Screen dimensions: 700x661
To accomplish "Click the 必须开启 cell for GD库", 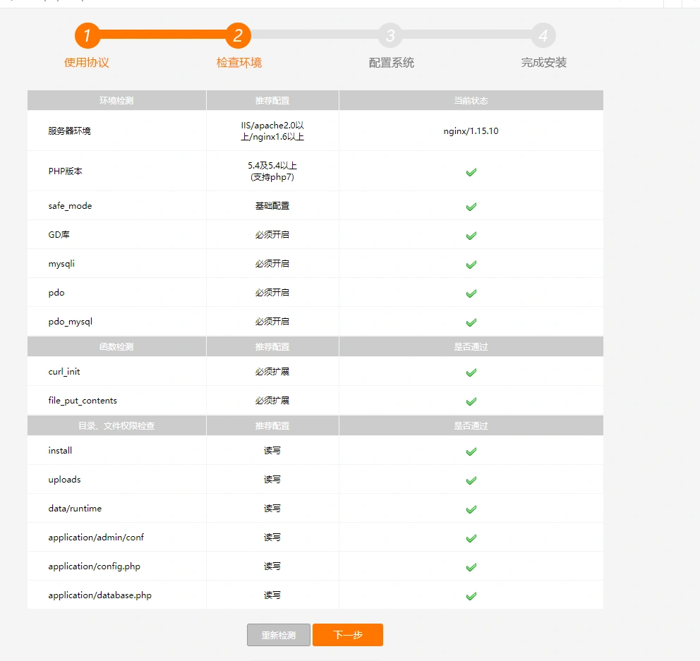I will click(272, 235).
